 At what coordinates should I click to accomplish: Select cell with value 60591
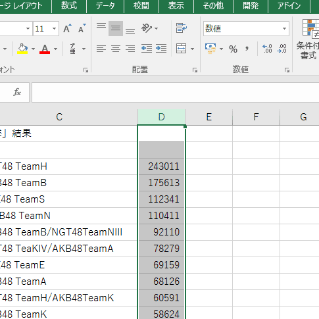(x=161, y=298)
